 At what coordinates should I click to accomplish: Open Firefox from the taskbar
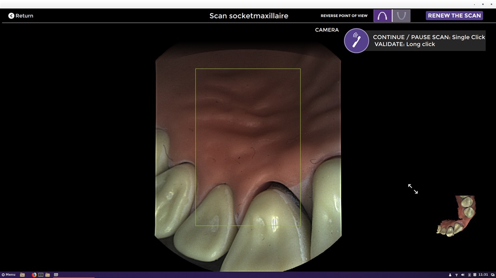point(33,274)
